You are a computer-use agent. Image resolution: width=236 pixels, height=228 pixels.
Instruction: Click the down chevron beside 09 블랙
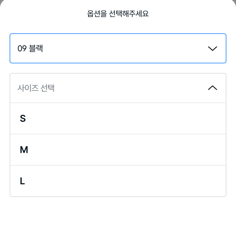point(212,48)
